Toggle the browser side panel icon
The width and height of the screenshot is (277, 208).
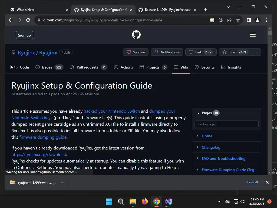point(249,20)
